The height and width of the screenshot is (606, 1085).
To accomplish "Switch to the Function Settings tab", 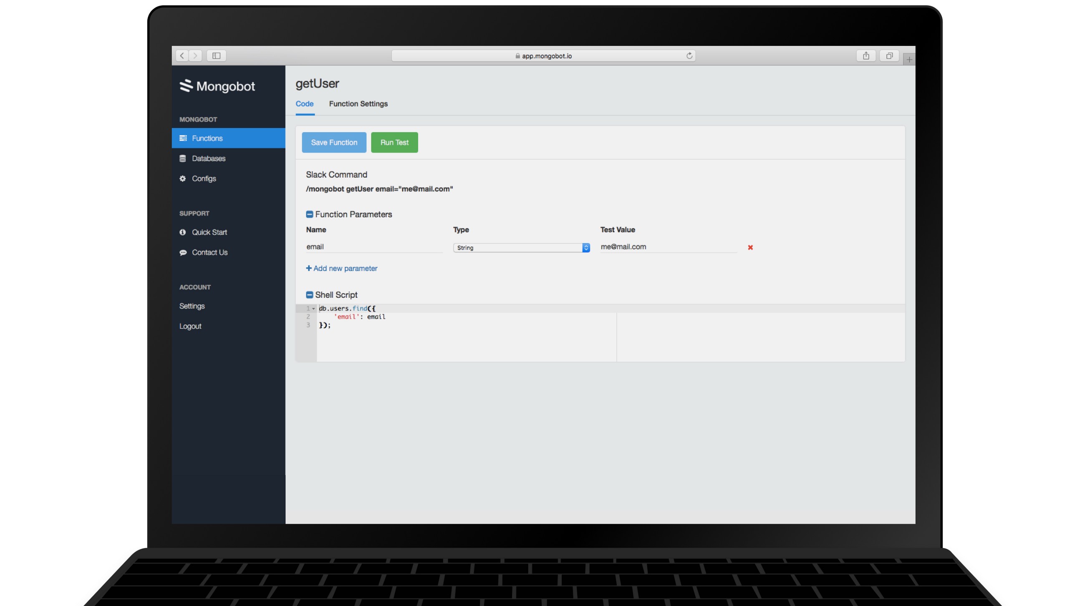I will [x=358, y=104].
